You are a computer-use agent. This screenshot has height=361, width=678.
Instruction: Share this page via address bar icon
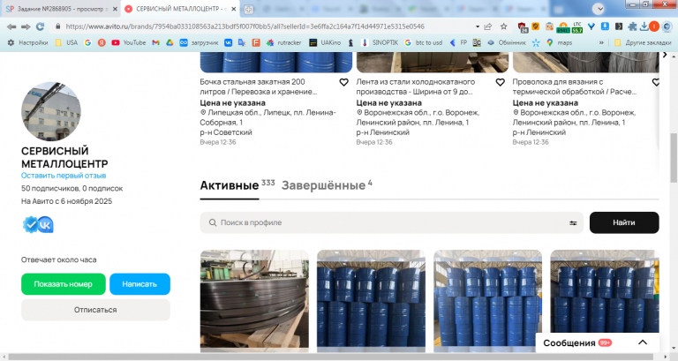pos(488,26)
